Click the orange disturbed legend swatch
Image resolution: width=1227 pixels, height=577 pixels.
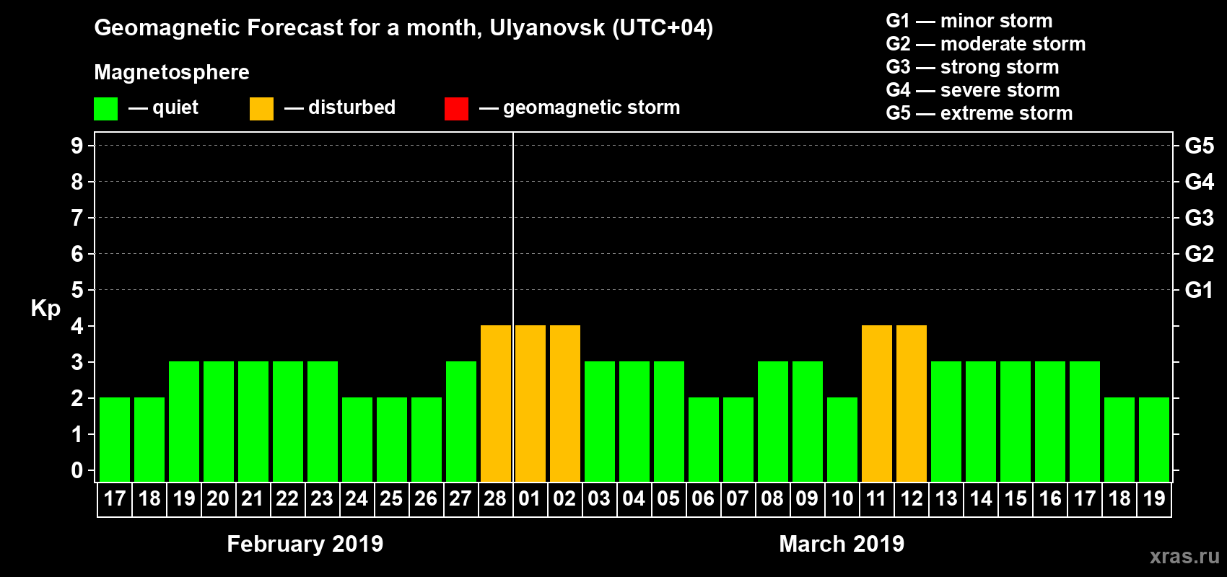point(261,109)
